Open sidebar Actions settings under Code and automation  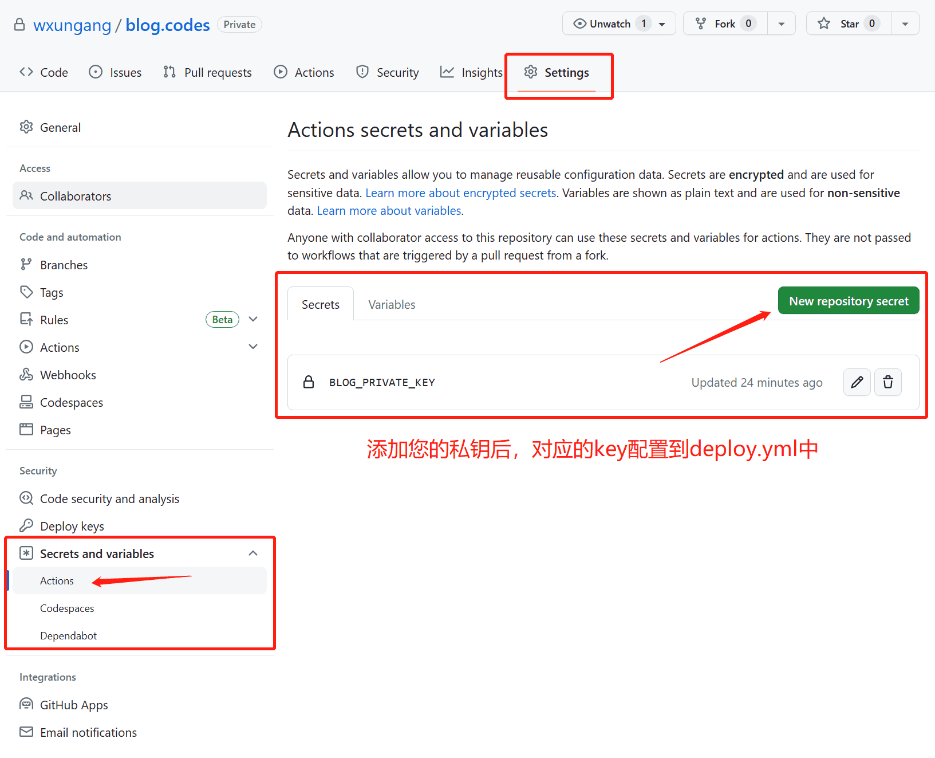point(140,347)
